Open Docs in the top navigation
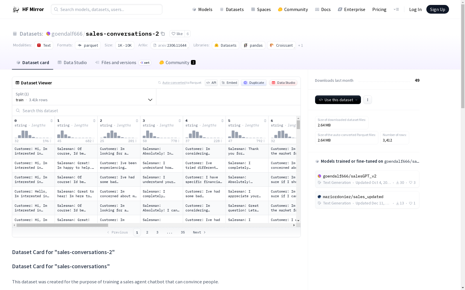The height and width of the screenshot is (290, 465). pos(323,9)
